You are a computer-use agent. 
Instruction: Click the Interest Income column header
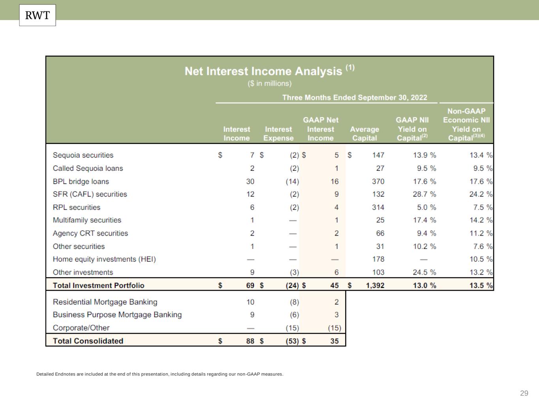coord(237,134)
